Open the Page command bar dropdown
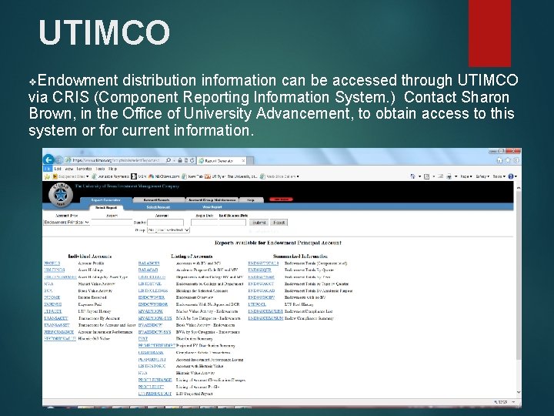 point(465,176)
